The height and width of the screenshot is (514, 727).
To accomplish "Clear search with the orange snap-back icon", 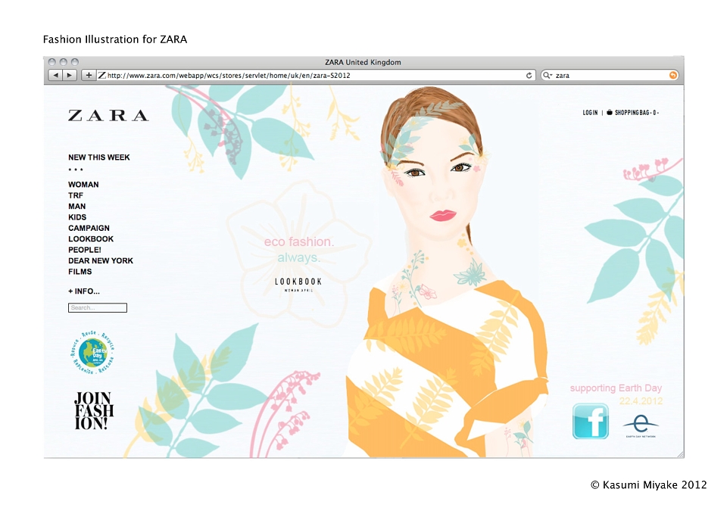I will [x=672, y=75].
